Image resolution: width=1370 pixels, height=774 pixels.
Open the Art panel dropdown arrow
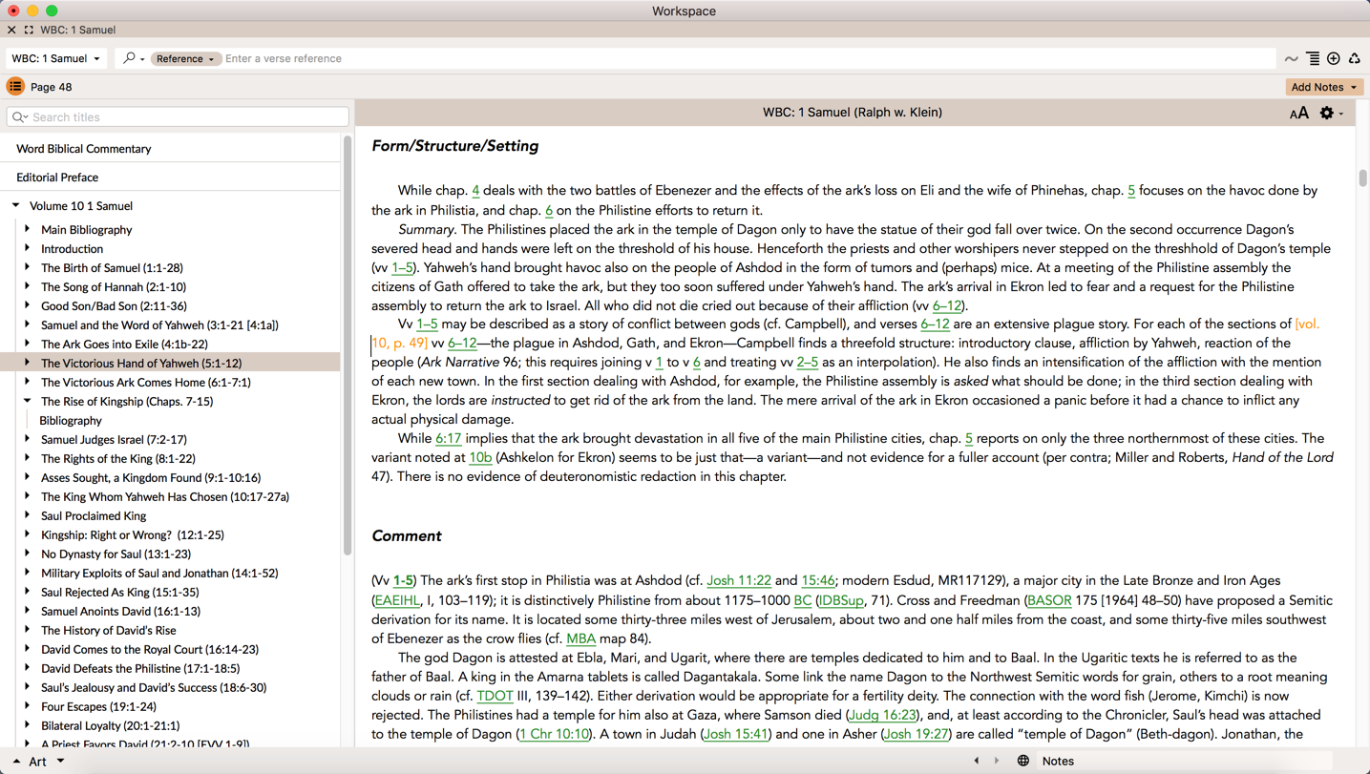[60, 762]
